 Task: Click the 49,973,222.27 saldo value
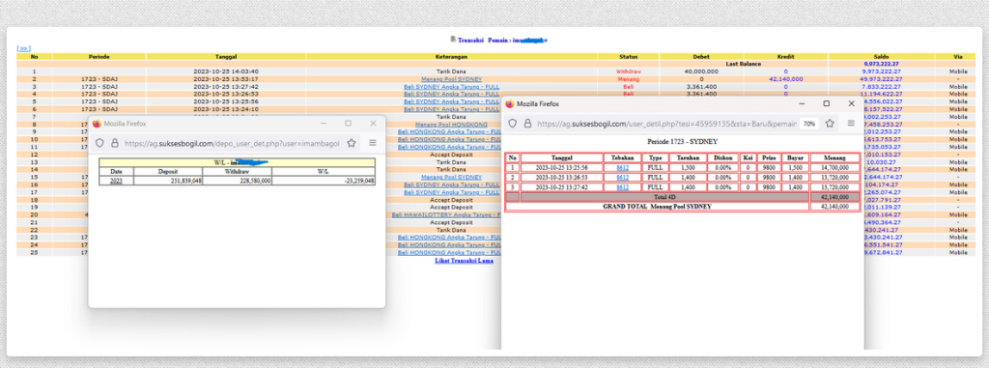(x=881, y=79)
